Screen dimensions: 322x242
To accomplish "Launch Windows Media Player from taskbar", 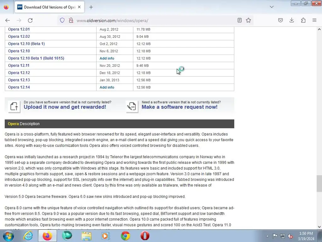I will [106, 236].
